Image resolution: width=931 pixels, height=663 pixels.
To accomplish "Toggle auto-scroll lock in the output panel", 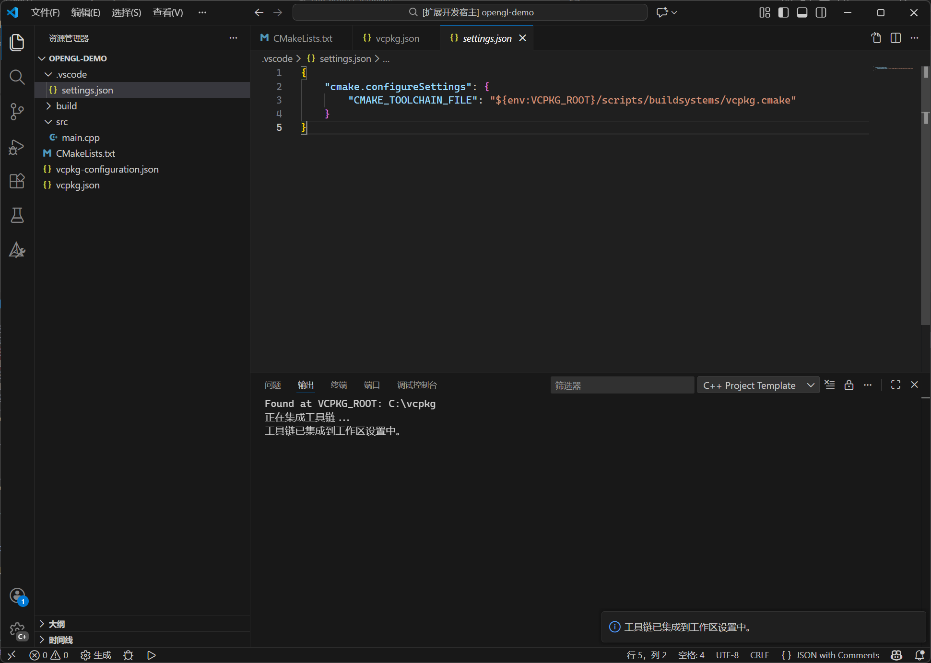I will (x=849, y=385).
